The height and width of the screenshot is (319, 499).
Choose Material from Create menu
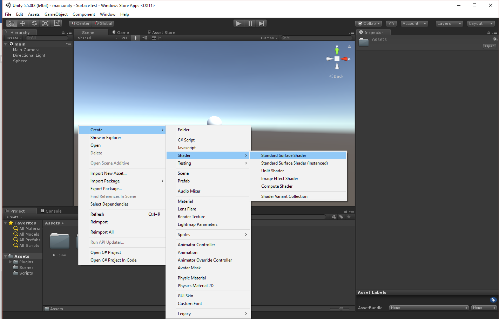click(x=208, y=201)
